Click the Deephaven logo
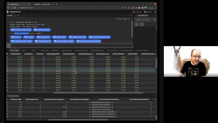Screen dimensions: 218x123 (14, 12)
